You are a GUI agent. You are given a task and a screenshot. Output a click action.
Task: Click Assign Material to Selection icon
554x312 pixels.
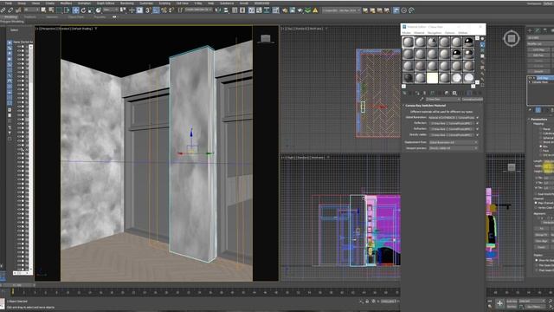[417, 93]
